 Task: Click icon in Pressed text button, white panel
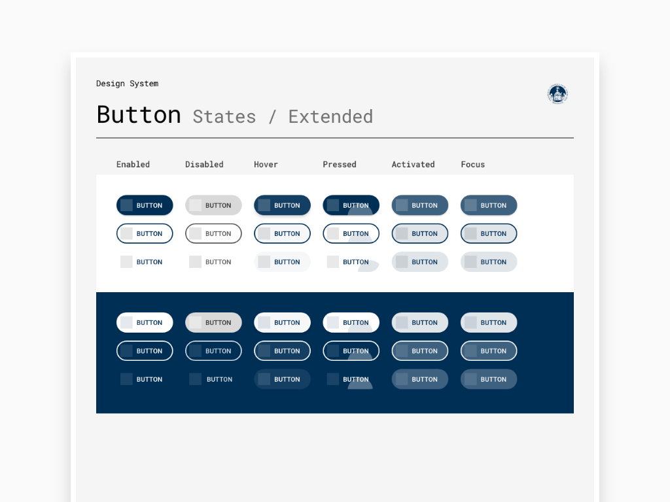tap(333, 261)
